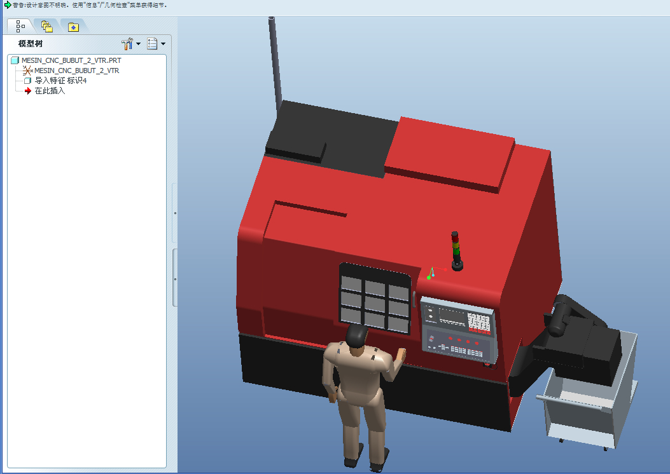The height and width of the screenshot is (474, 670).
Task: Open the Favorites tab with star folder
Action: tap(74, 27)
